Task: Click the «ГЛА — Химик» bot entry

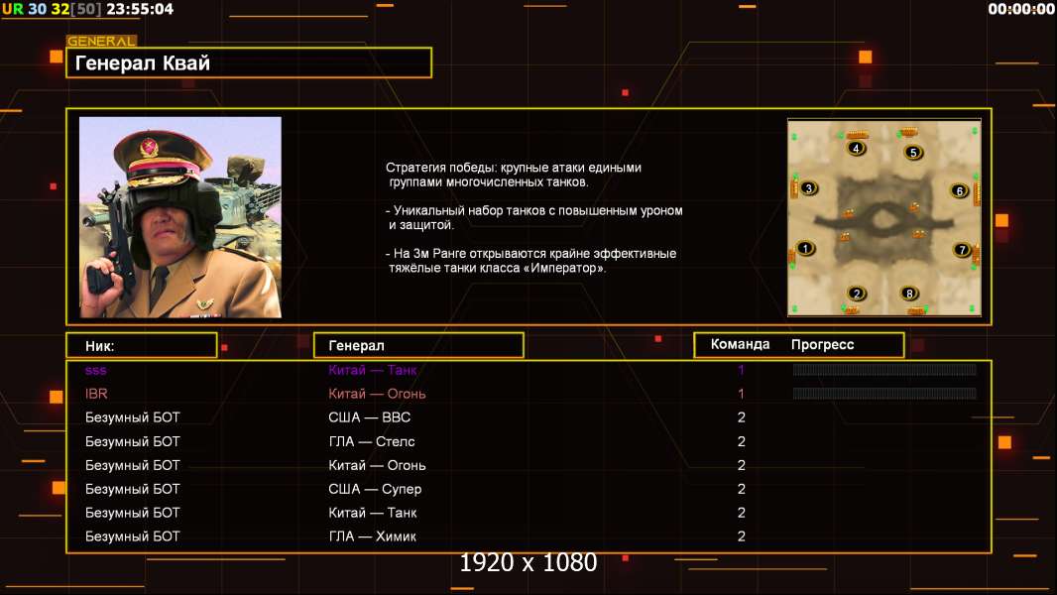Action: (x=372, y=536)
